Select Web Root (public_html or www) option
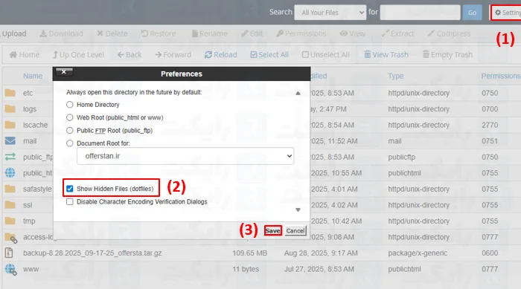This screenshot has height=289, width=521. click(69, 117)
